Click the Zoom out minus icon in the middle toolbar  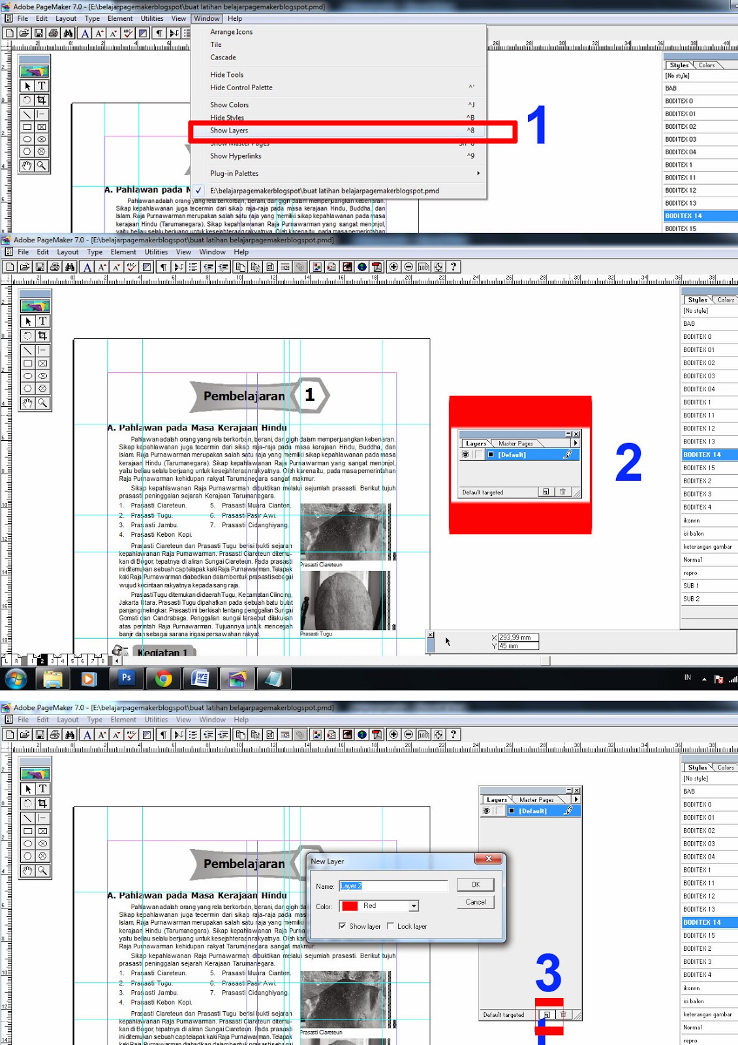pyautogui.click(x=408, y=266)
